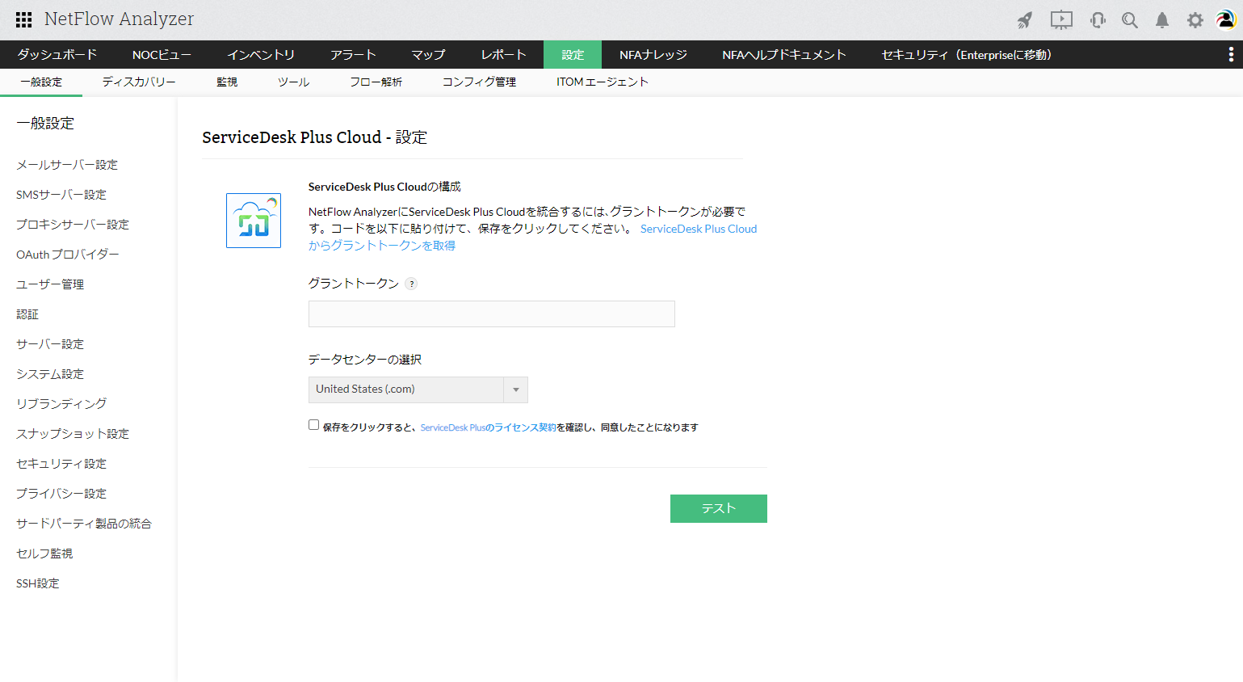Open the three-dot more menu
Image resolution: width=1243 pixels, height=682 pixels.
(1231, 54)
